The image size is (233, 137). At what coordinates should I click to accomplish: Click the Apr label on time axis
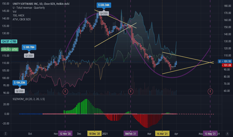[x=176, y=134]
